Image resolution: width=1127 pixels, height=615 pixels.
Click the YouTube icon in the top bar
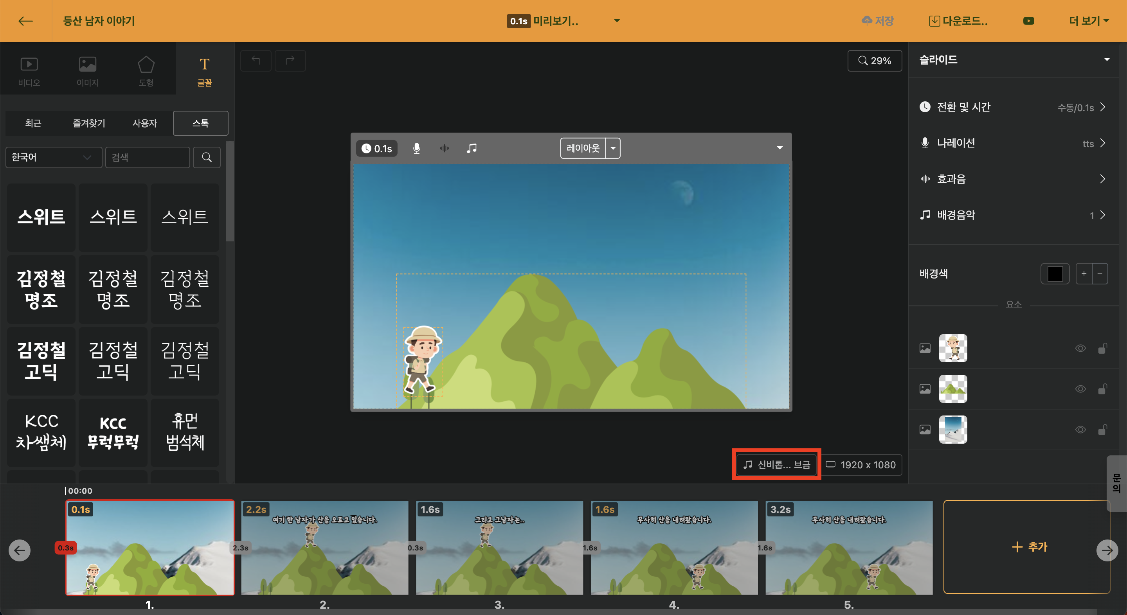pyautogui.click(x=1028, y=21)
